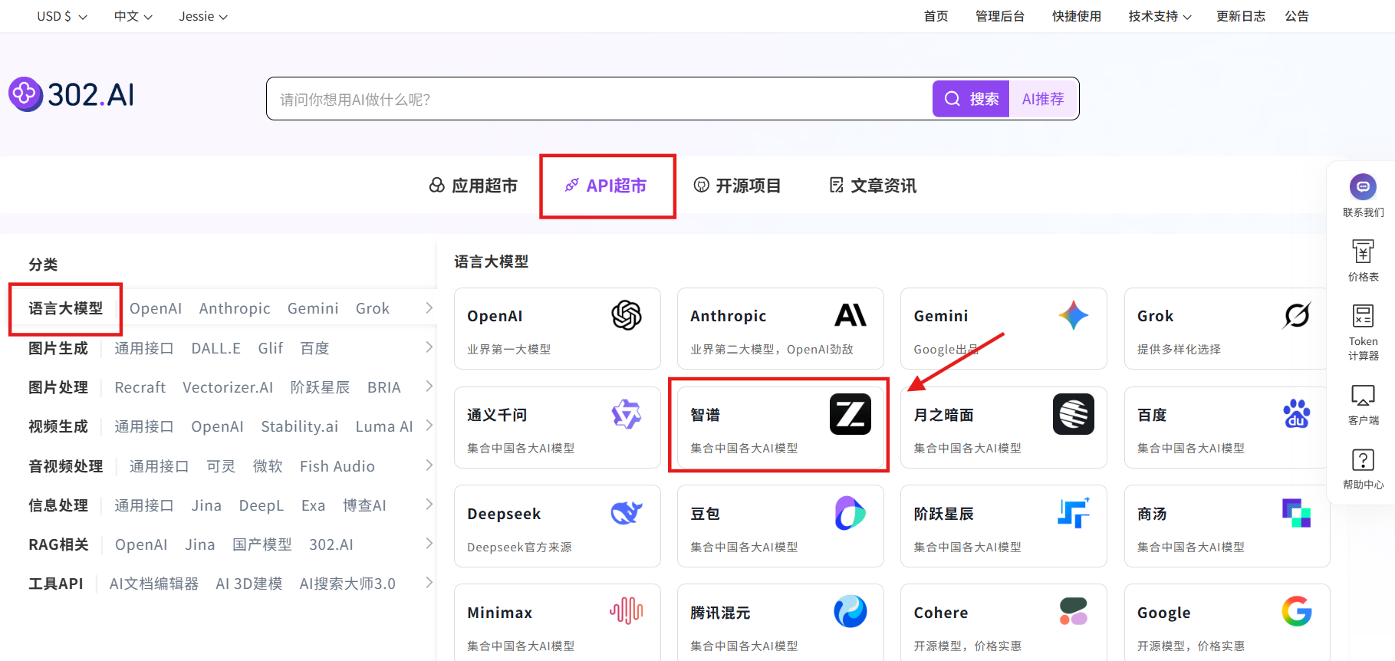Click the help center question mark icon
Viewport: 1395px width, 661px height.
(x=1363, y=460)
